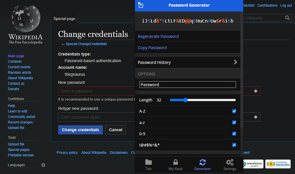The image size is (295, 174).
Task: Toggle the 0-9 numbers checkbox
Action: [234, 134]
